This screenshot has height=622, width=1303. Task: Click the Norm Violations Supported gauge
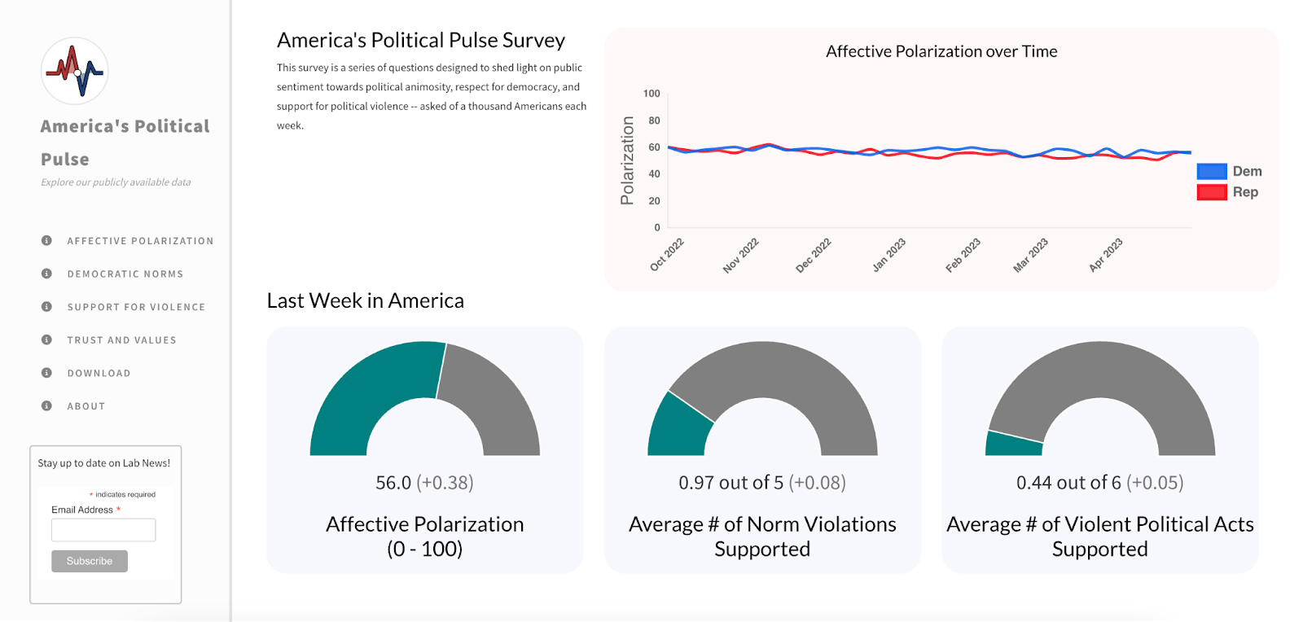click(762, 398)
